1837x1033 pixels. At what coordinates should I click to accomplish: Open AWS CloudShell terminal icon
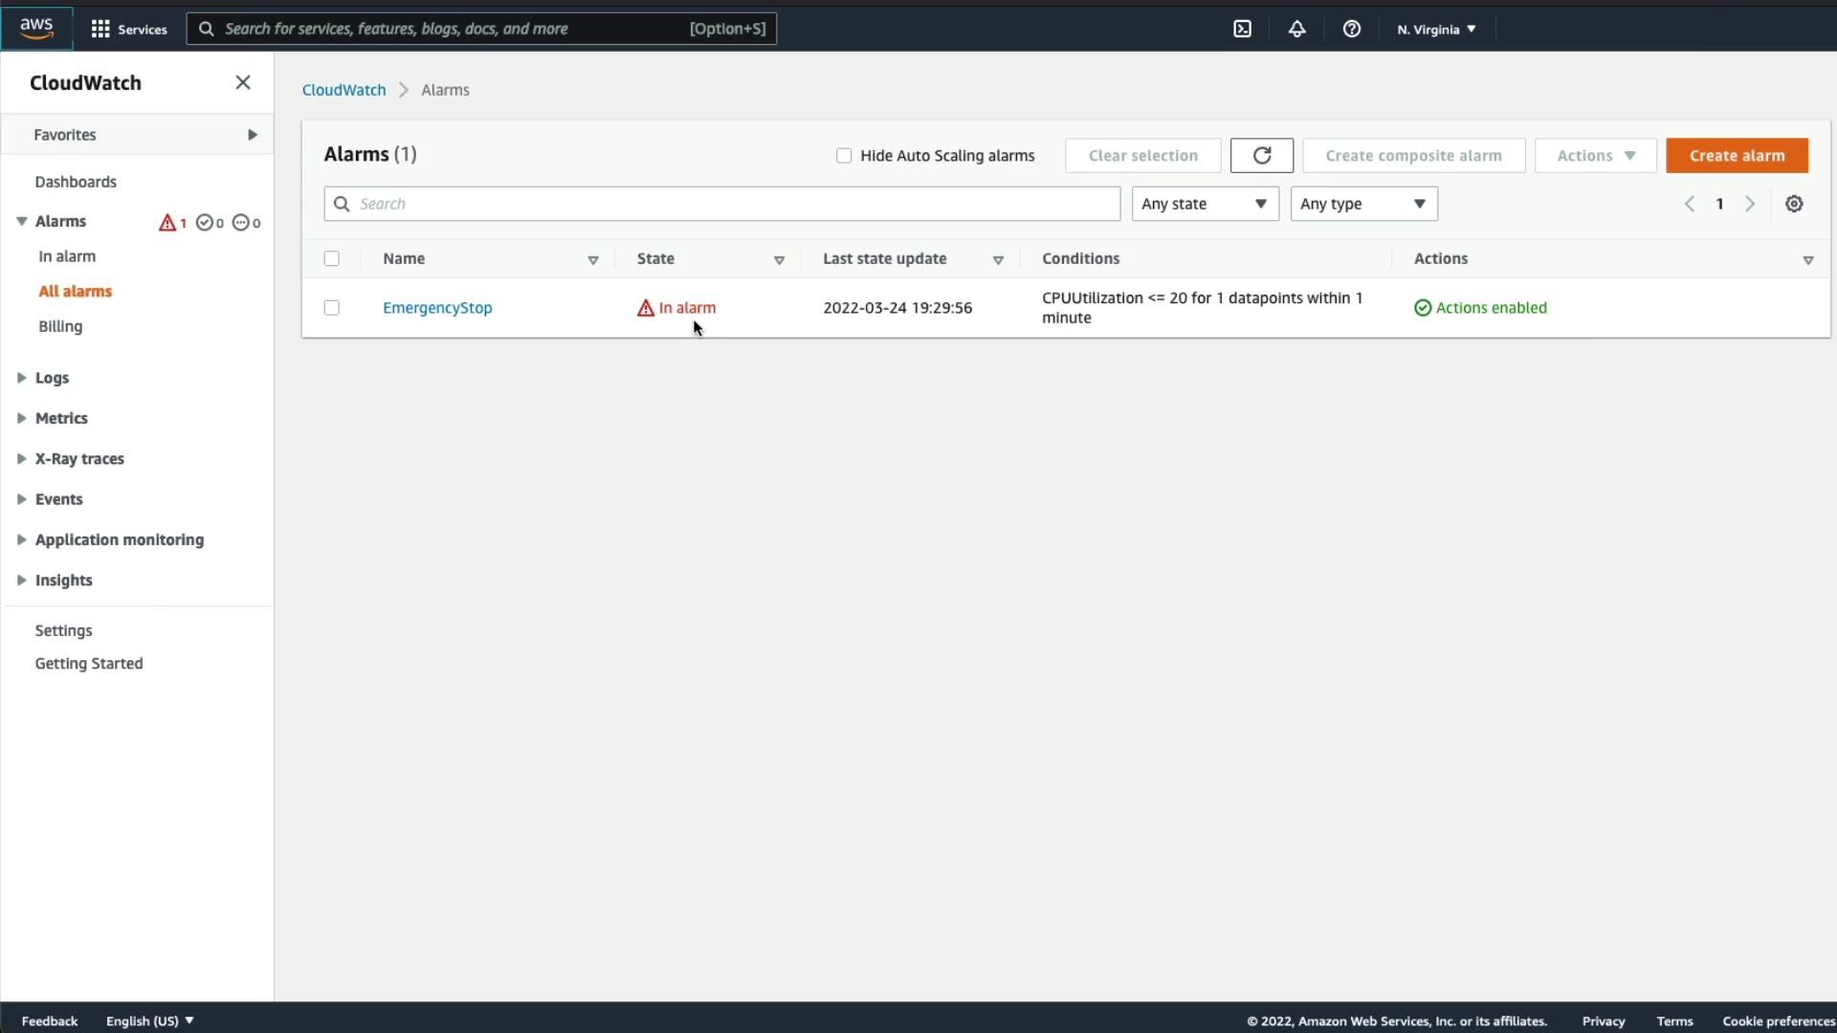pos(1242,29)
